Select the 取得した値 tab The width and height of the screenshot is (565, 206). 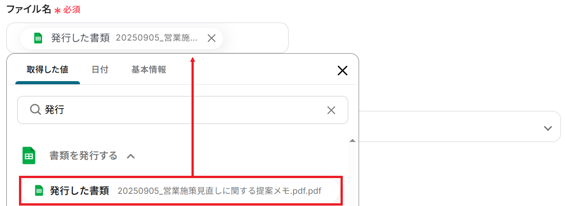(47, 70)
